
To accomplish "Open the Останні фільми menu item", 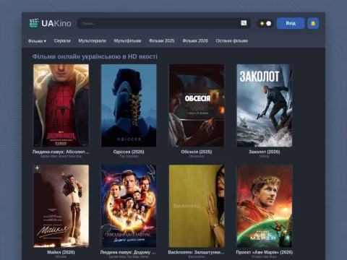I will point(232,41).
